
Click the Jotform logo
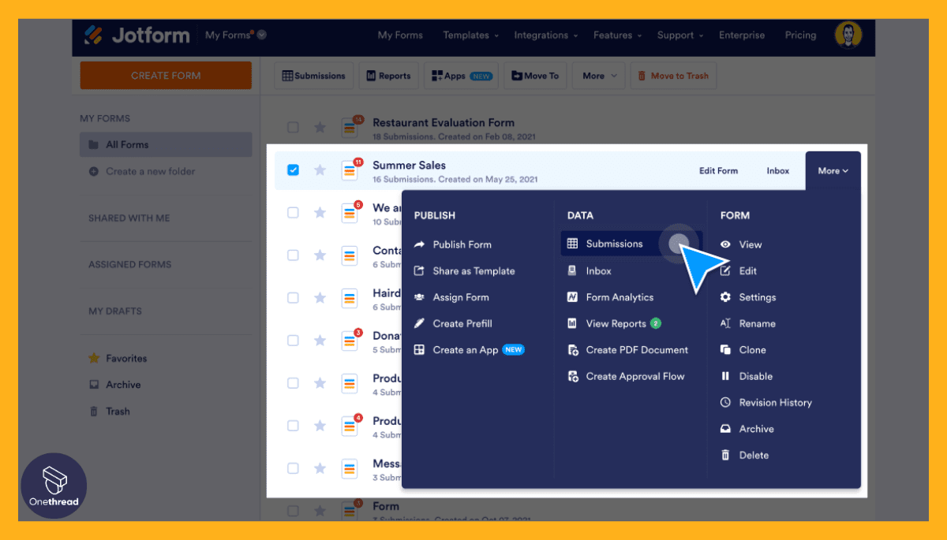pos(137,35)
